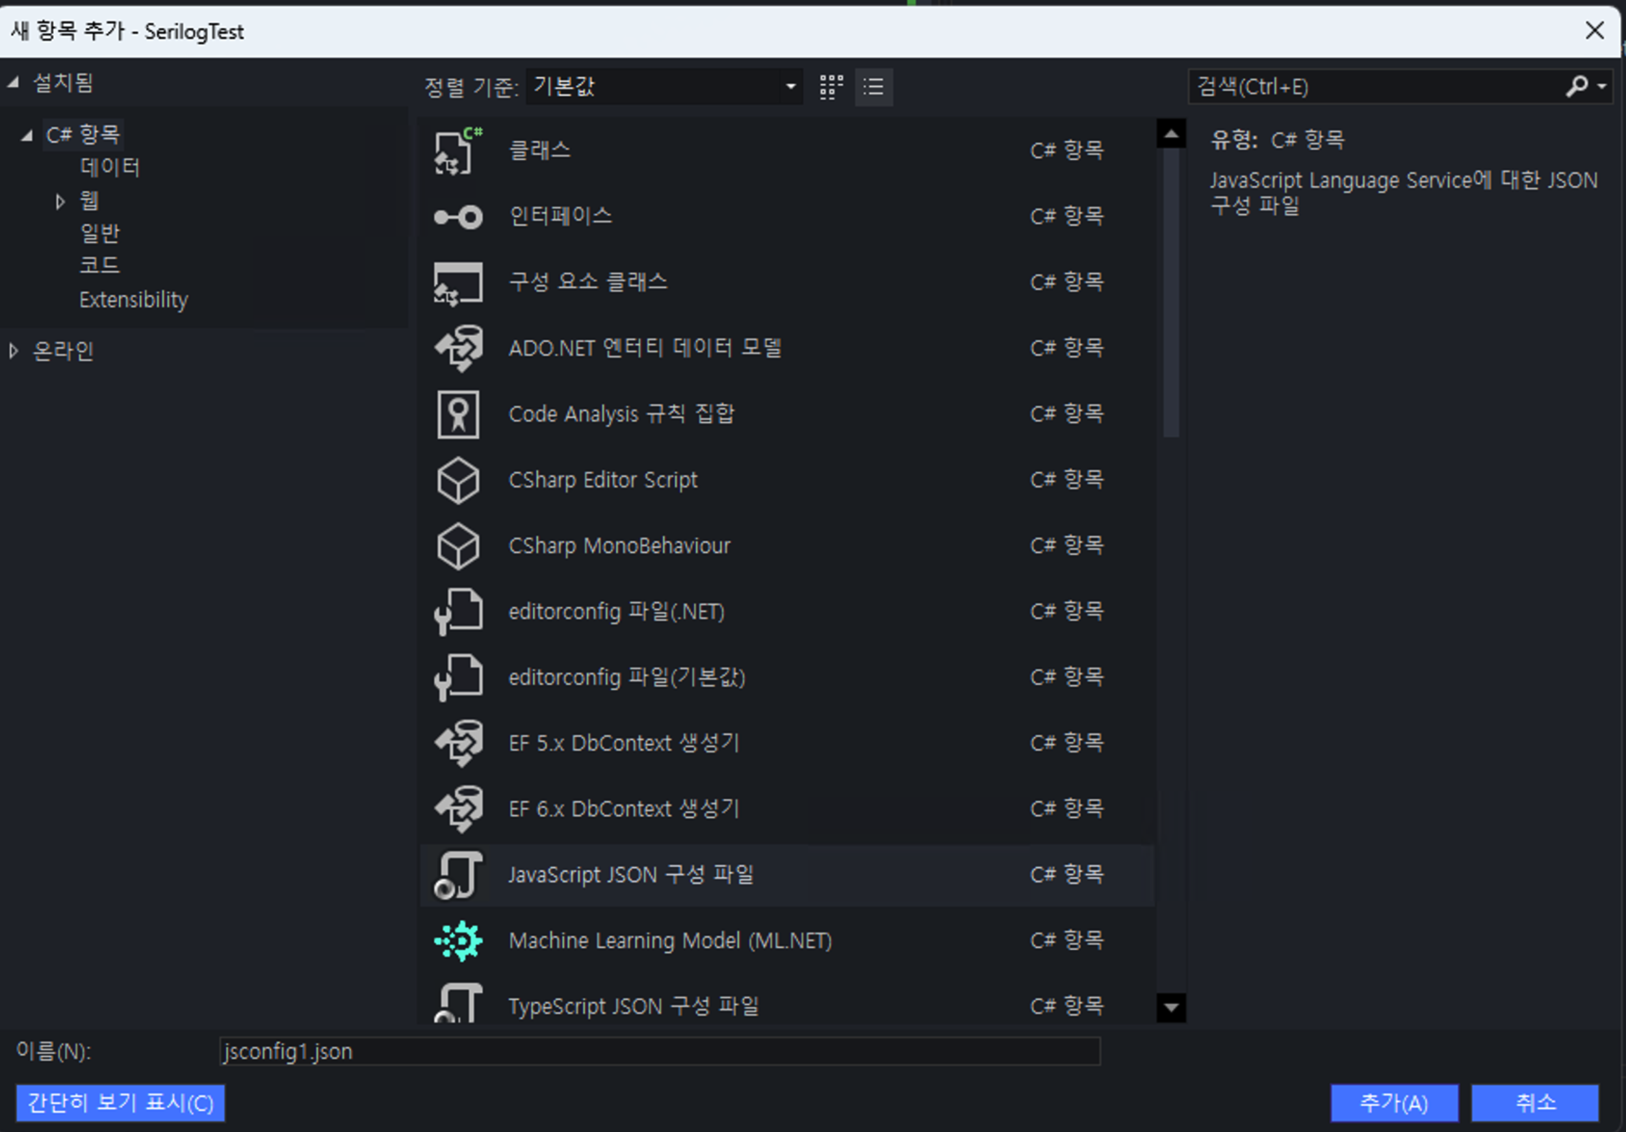Select the 데이터 category
Image resolution: width=1626 pixels, height=1132 pixels.
click(x=110, y=168)
